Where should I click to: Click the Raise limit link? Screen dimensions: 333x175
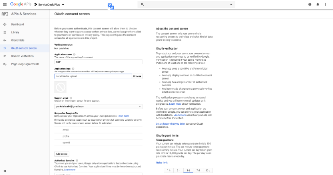162,163
